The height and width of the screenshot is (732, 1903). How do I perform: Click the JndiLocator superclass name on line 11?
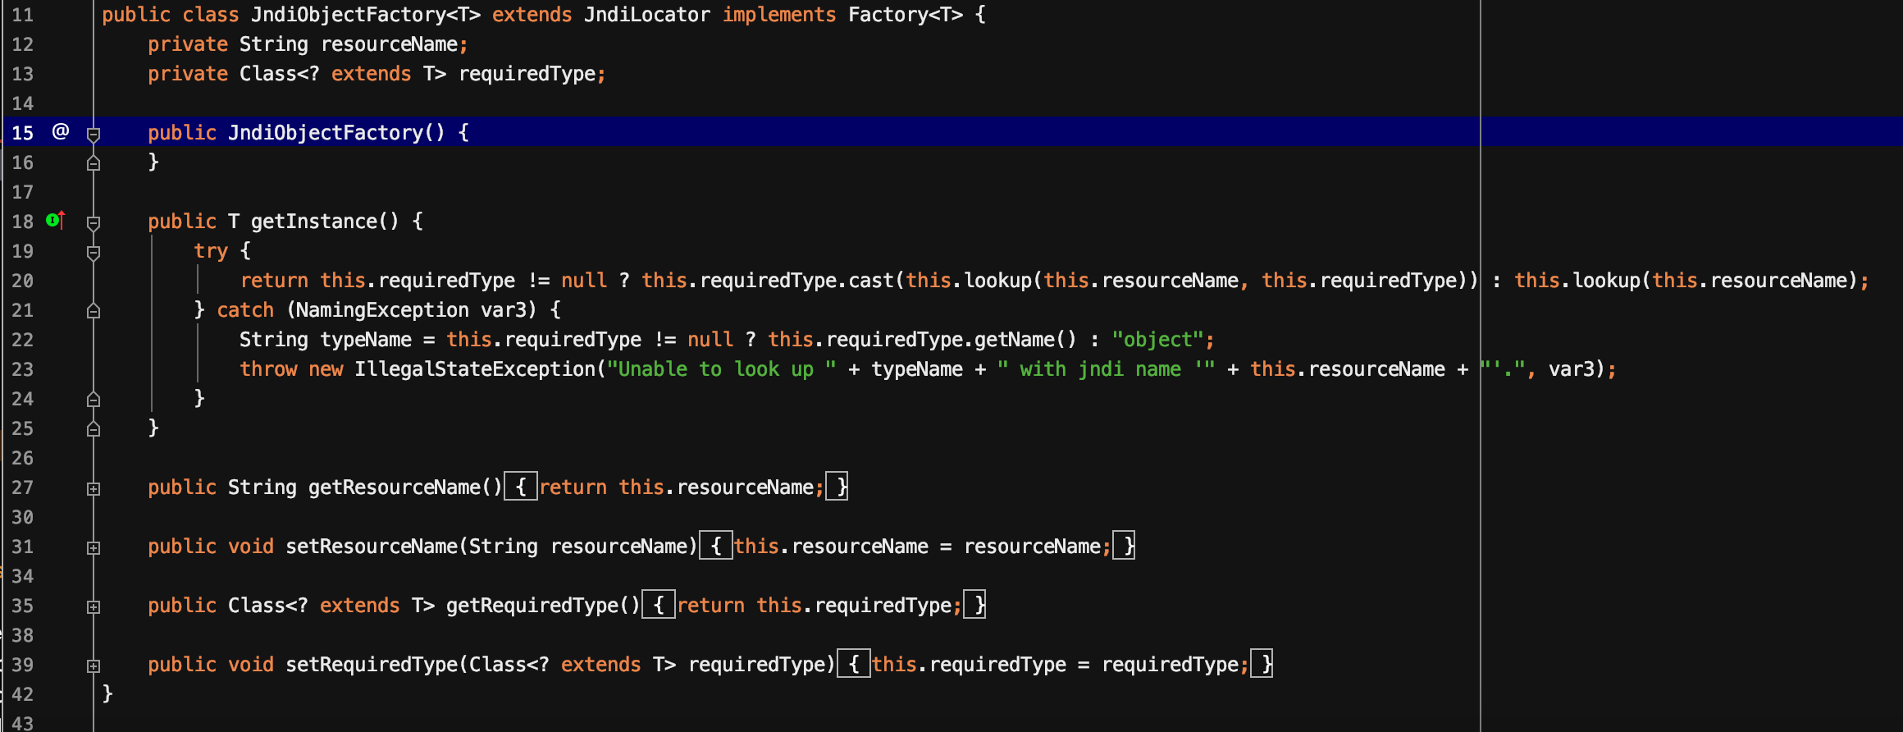(646, 15)
